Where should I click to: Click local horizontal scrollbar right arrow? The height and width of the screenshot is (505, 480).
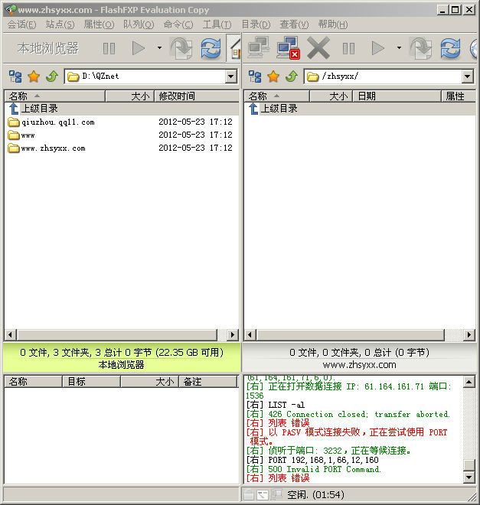point(233,335)
